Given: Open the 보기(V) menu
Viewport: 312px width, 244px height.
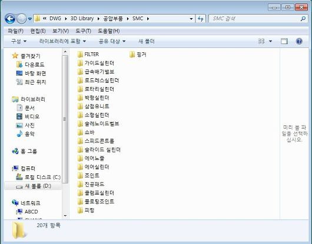Looking at the screenshot, I should tap(61, 31).
